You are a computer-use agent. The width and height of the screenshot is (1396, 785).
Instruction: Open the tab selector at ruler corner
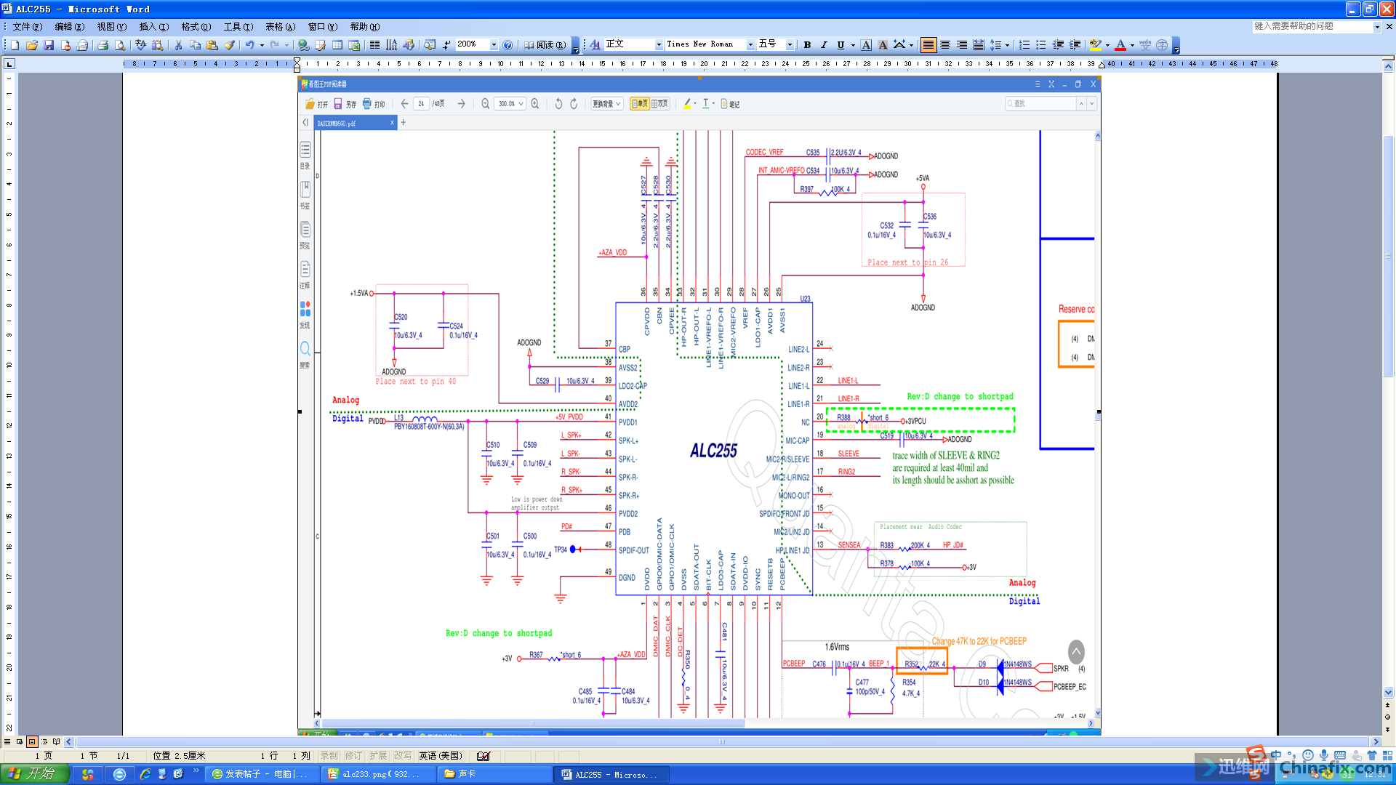tap(9, 64)
